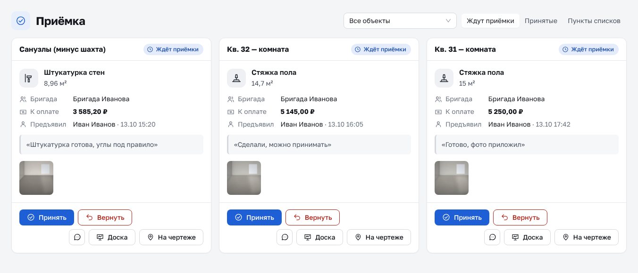Click the Предъявил person icon on Кв. 31 card
This screenshot has width=638, height=273.
pos(438,125)
